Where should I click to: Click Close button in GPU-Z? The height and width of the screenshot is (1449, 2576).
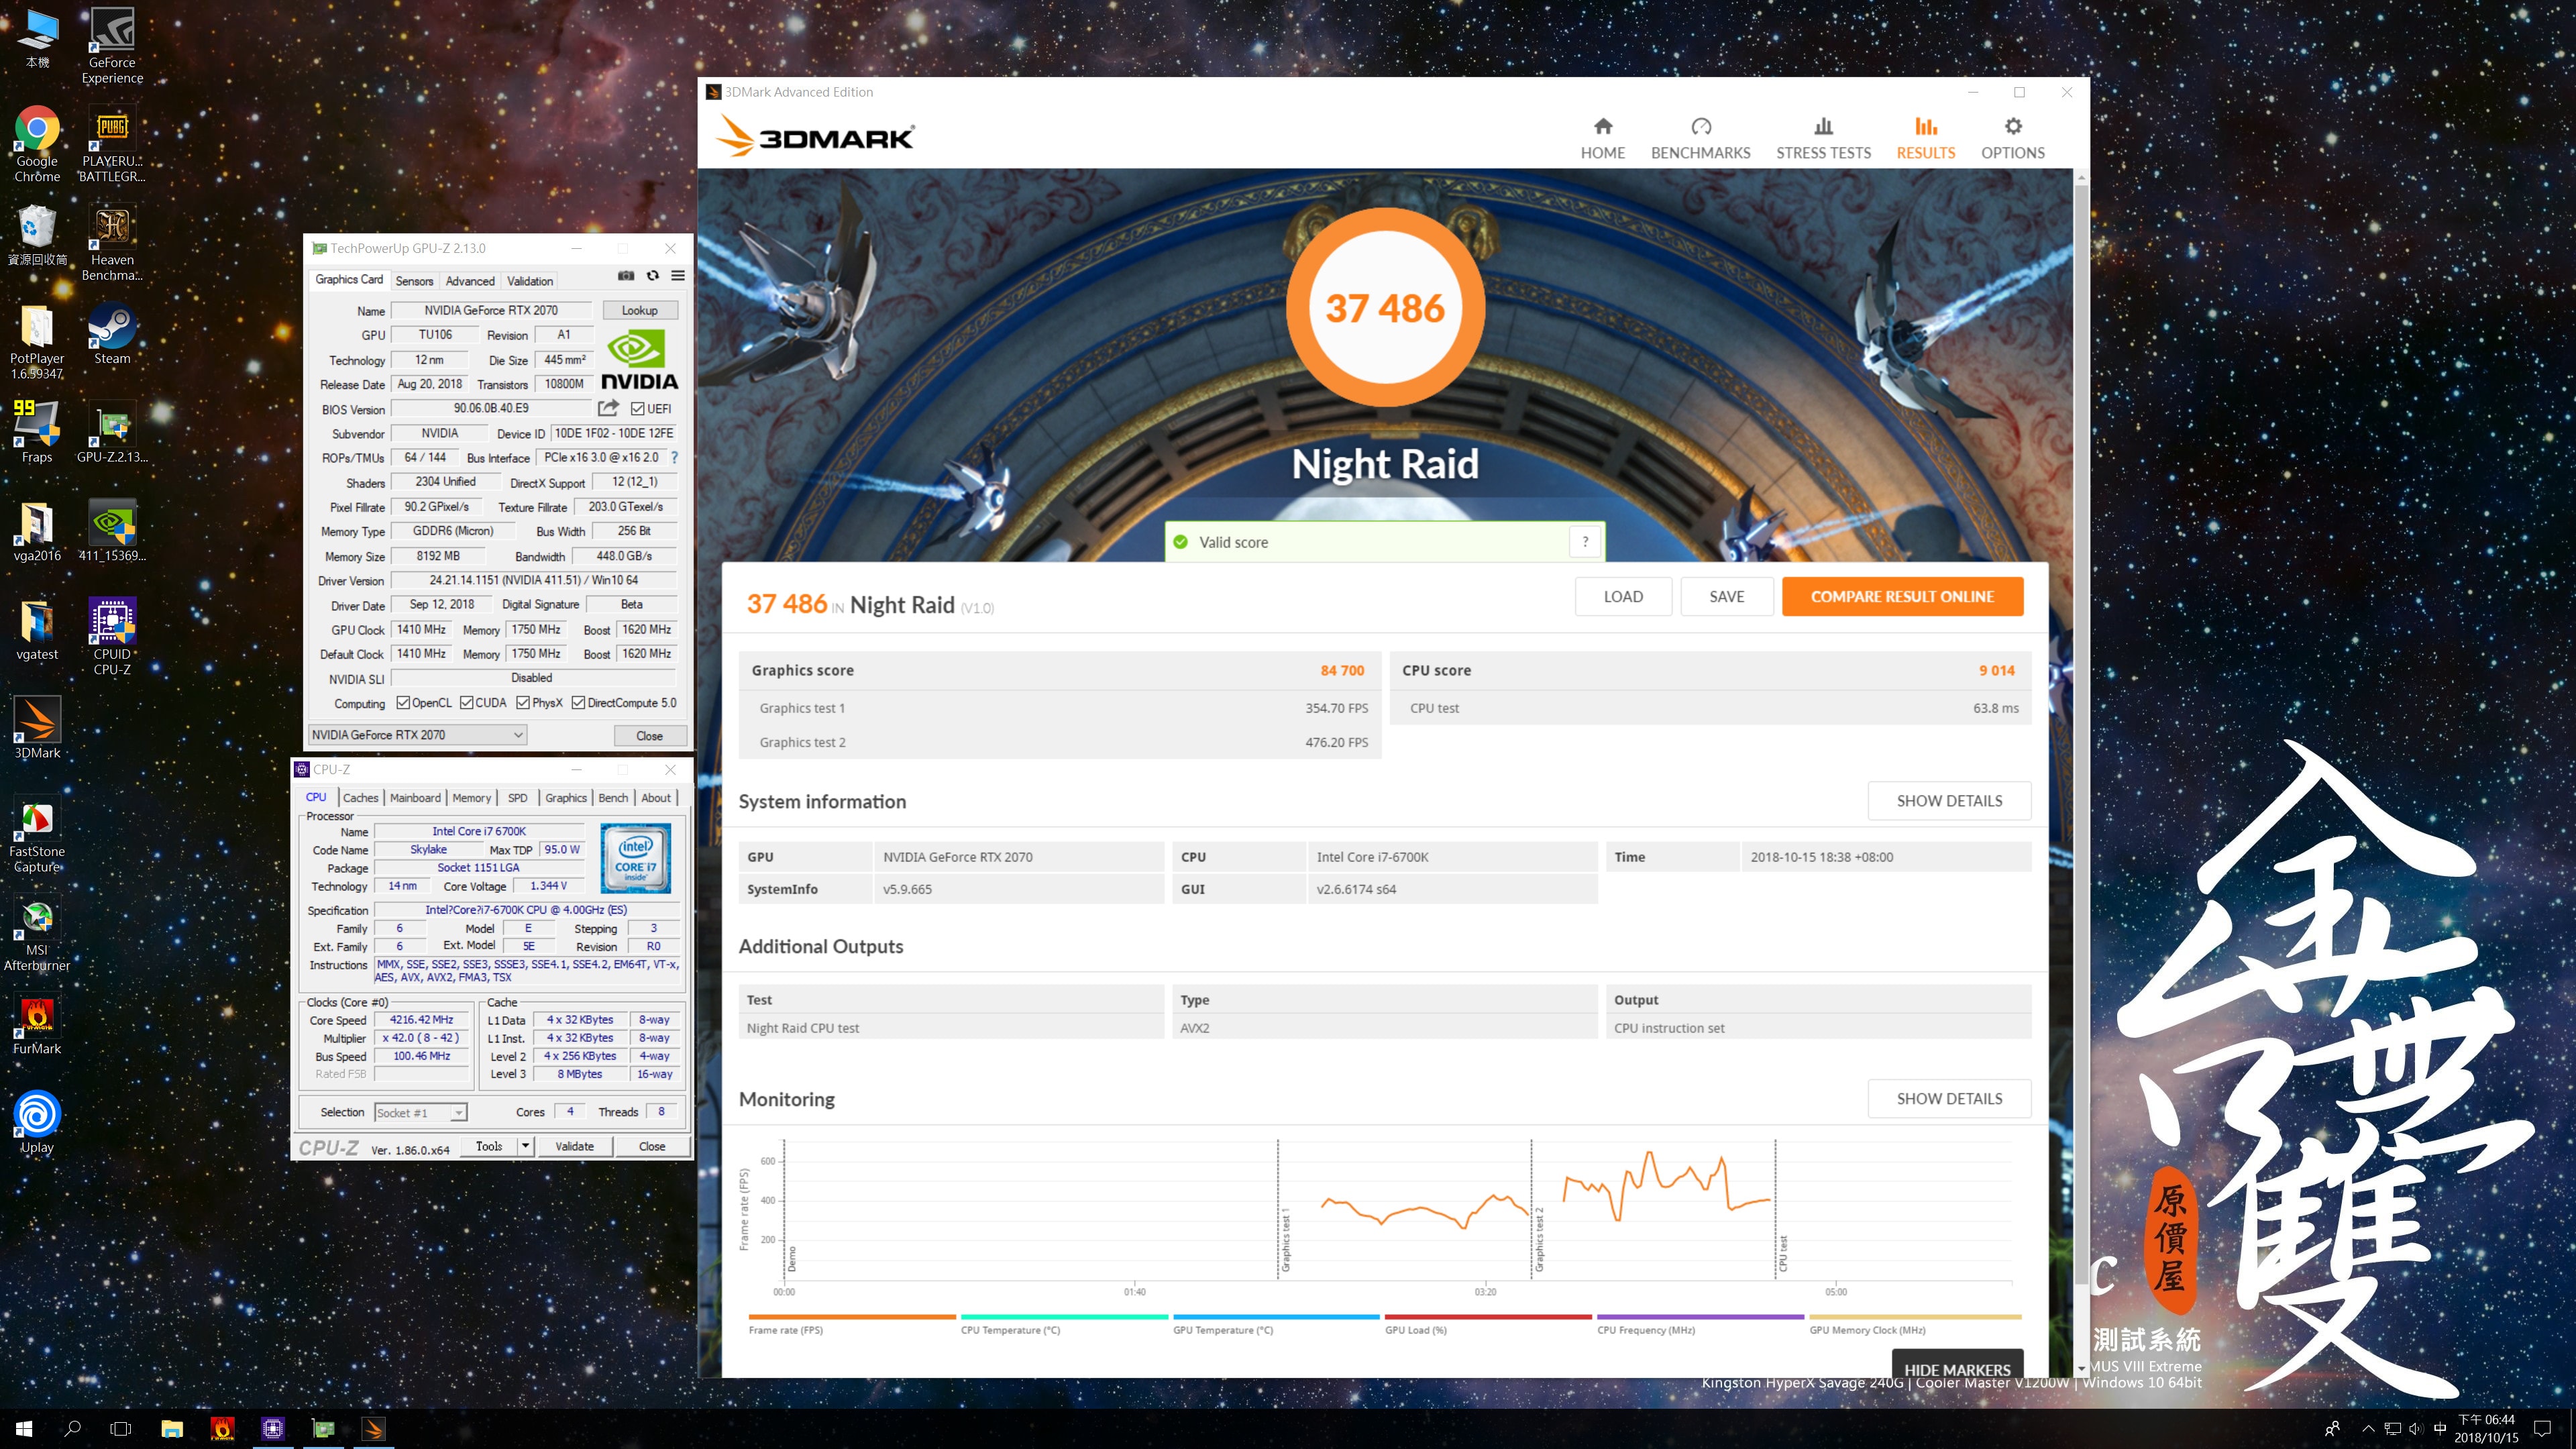[x=650, y=736]
